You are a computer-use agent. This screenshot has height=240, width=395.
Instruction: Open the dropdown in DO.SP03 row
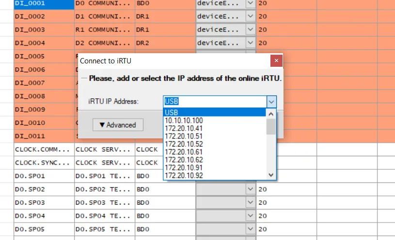click(x=251, y=203)
